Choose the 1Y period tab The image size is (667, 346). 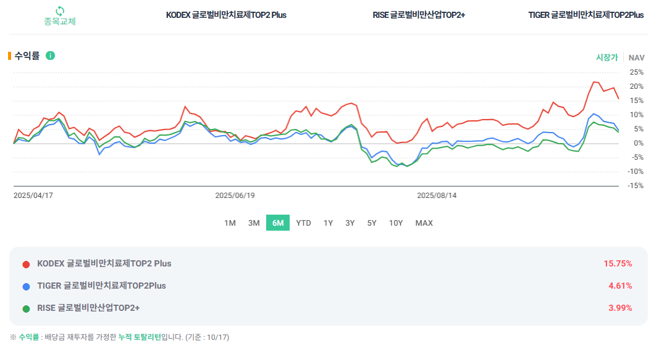coord(328,223)
